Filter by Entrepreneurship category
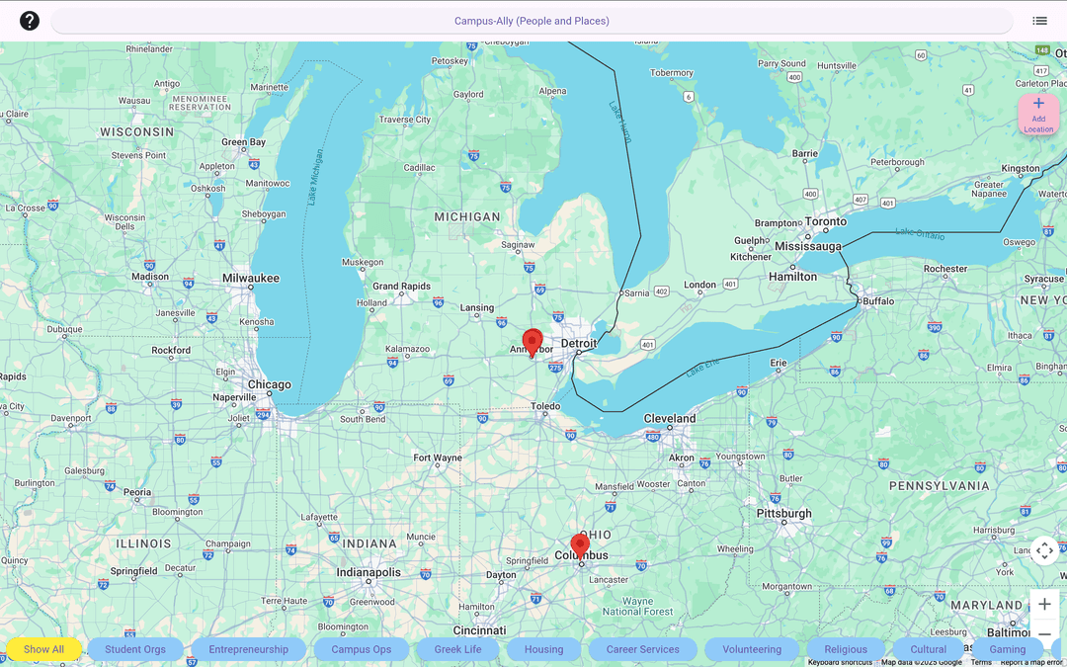Screen dimensions: 1067x667 coord(248,649)
